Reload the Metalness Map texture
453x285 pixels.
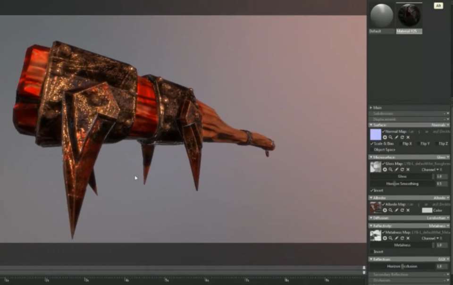pos(402,238)
